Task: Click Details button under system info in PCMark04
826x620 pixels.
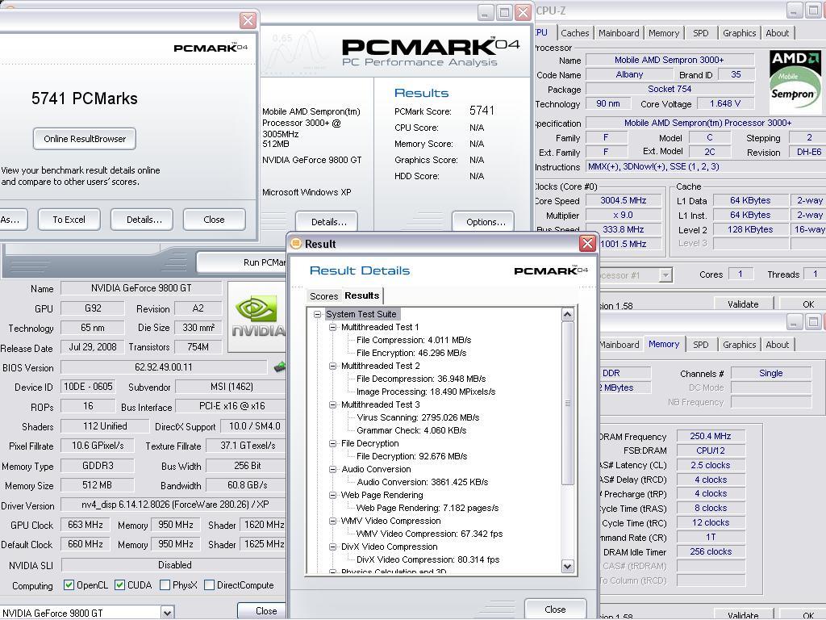Action: 327,221
